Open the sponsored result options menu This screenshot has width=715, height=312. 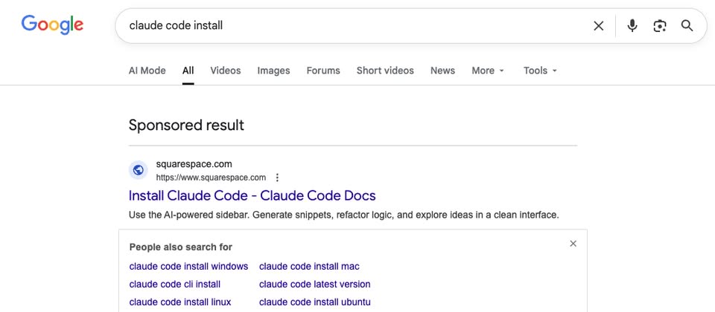[x=277, y=178]
